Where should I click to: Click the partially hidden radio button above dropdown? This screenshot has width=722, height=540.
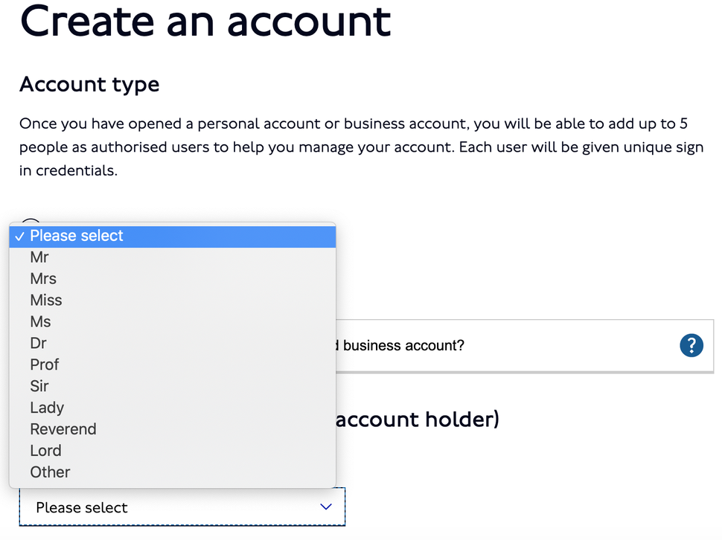coord(31,221)
